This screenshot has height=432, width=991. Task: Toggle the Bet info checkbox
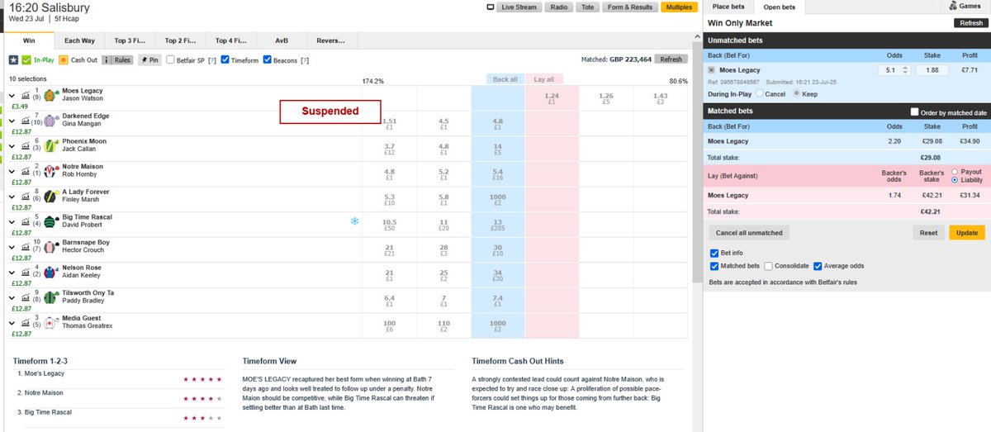pos(714,253)
